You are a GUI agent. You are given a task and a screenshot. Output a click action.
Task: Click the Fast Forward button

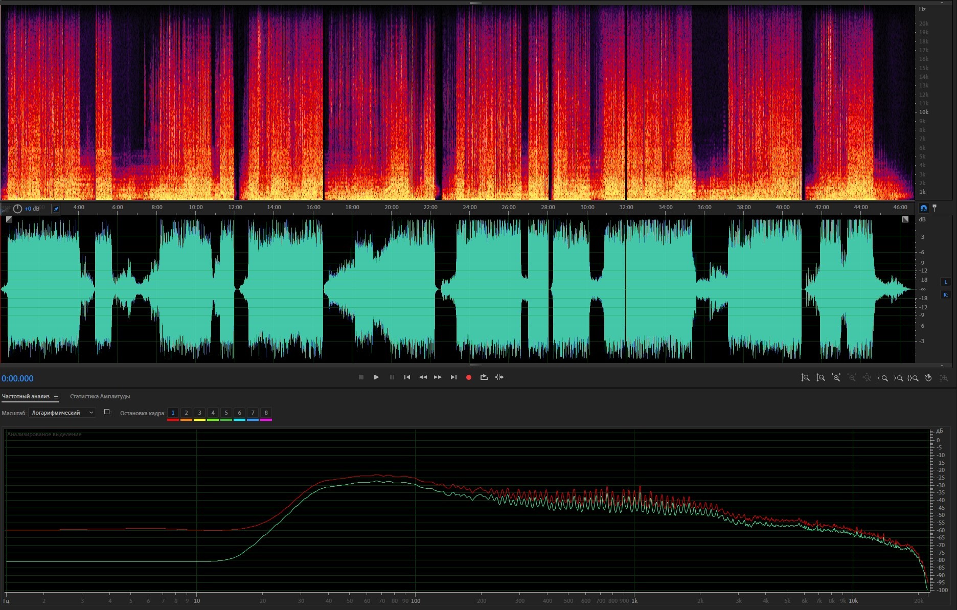(438, 377)
